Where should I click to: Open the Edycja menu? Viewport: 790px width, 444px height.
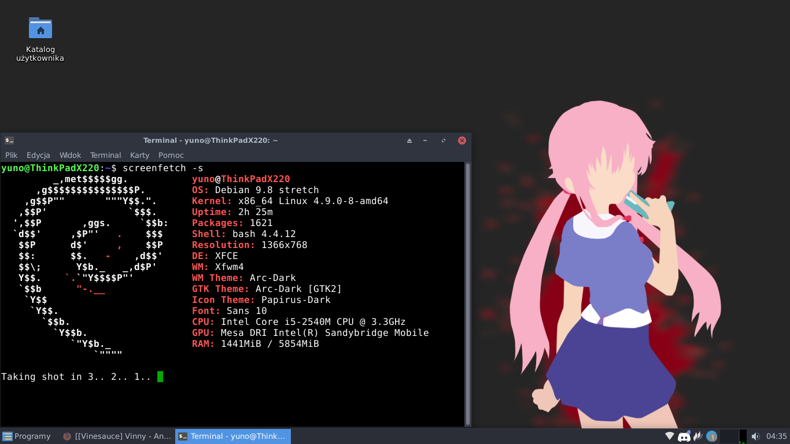38,155
